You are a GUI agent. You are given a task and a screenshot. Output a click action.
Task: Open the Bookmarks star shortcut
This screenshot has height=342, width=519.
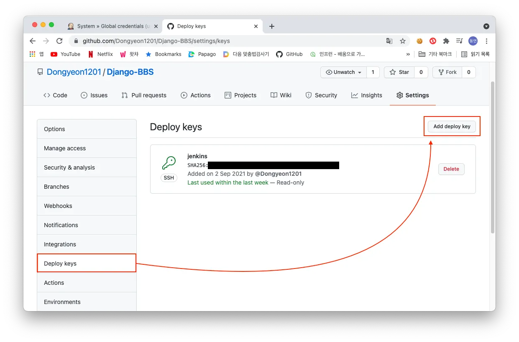[x=163, y=54]
